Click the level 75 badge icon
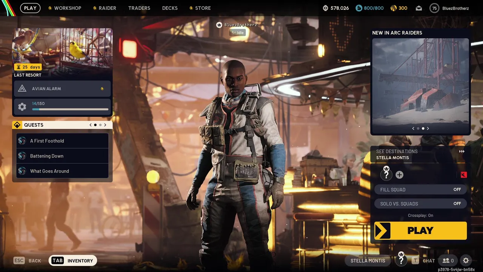The image size is (483, 272). [434, 8]
